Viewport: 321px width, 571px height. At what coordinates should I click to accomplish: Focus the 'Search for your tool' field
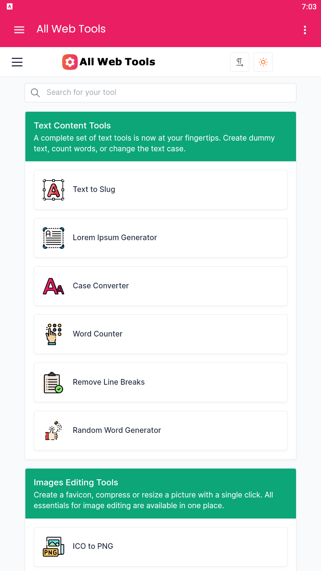pos(168,93)
